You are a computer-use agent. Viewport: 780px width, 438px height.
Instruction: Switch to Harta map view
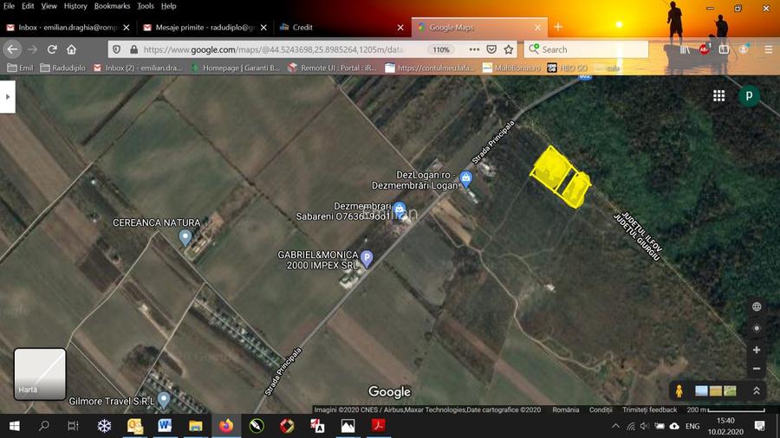tap(40, 374)
